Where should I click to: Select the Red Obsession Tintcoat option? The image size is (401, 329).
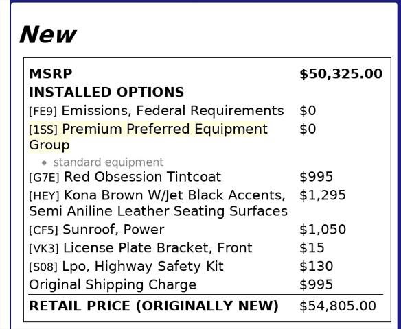[142, 177]
